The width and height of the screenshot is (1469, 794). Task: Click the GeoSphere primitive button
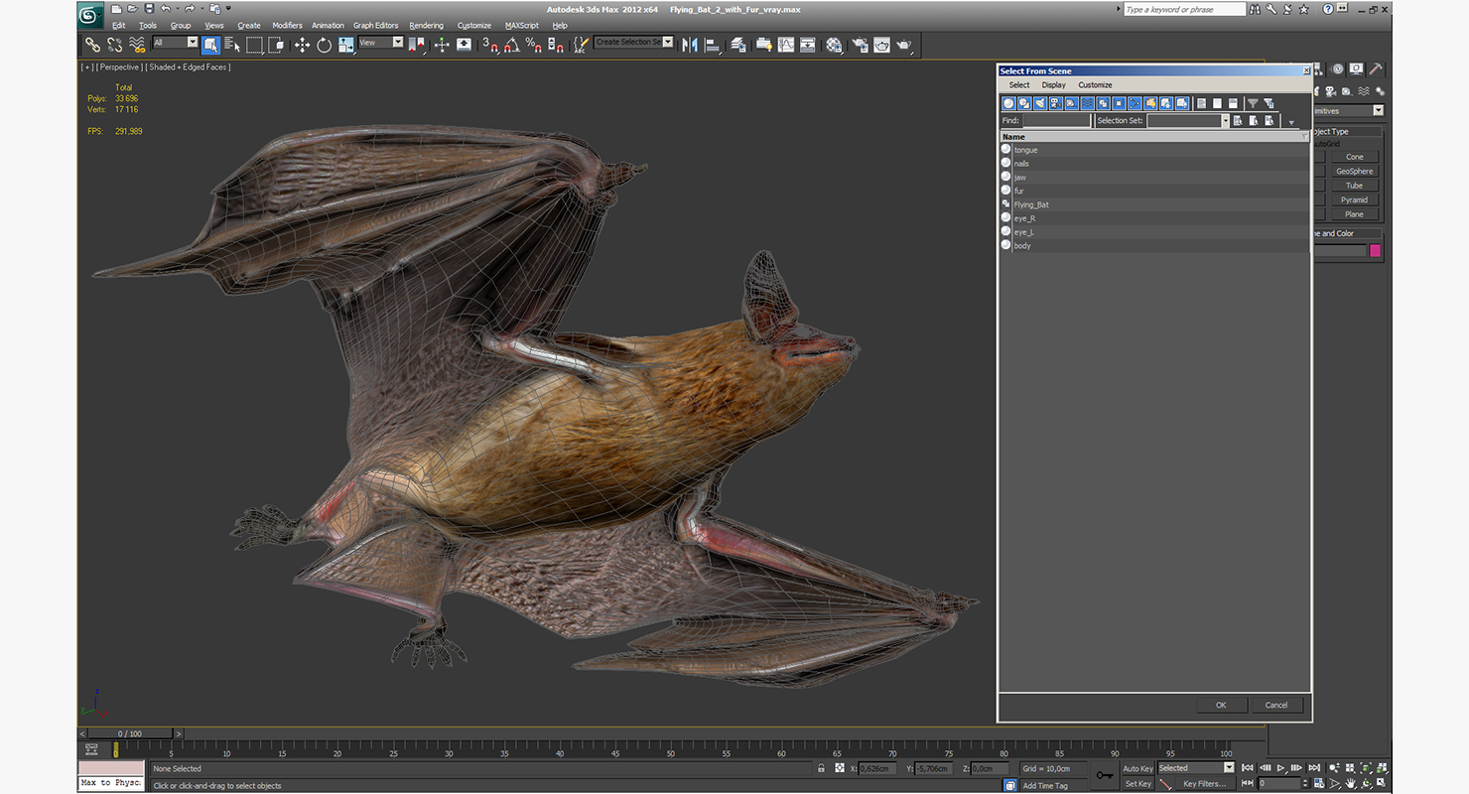point(1354,171)
